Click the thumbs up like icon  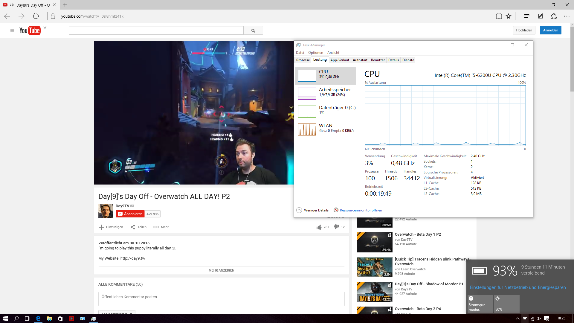tap(319, 227)
